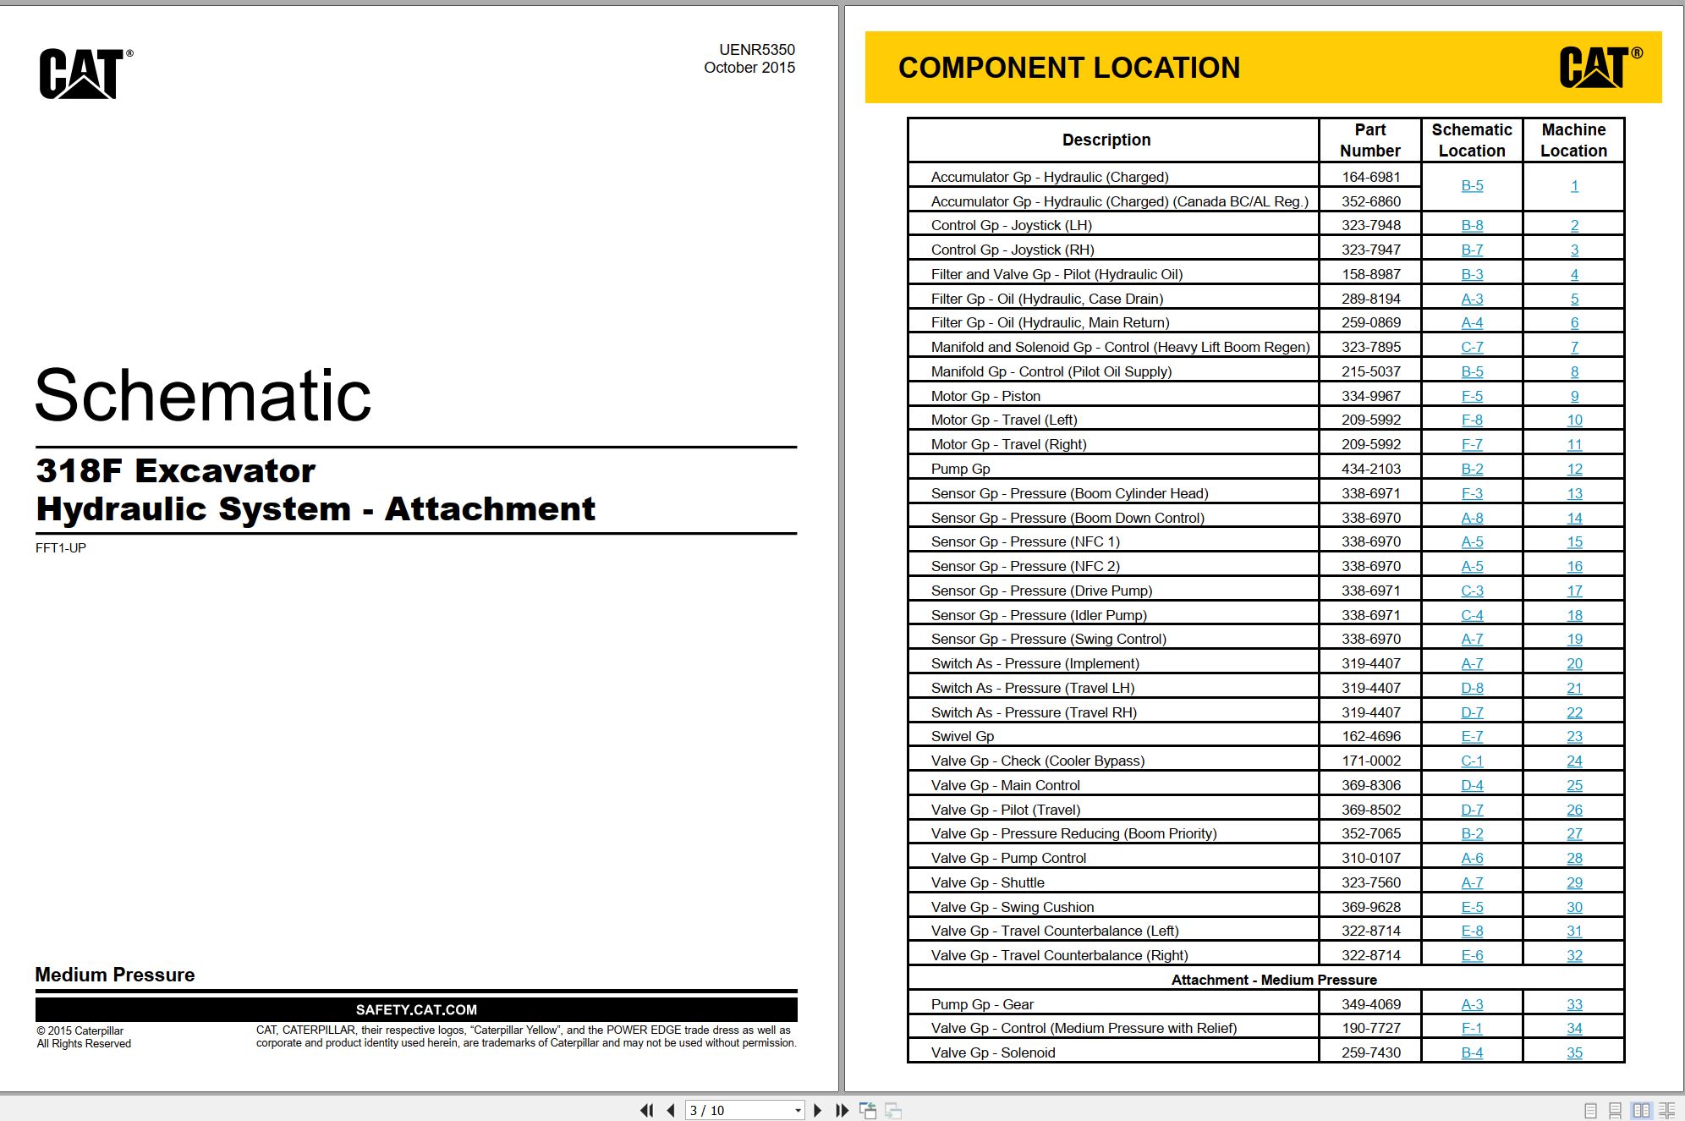Jump to the last page
Image resolution: width=1685 pixels, height=1121 pixels.
[842, 1110]
